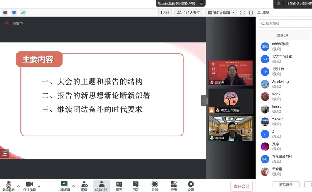312x192 pixels.
Task: Open the network signal status icon
Action: (23, 13)
